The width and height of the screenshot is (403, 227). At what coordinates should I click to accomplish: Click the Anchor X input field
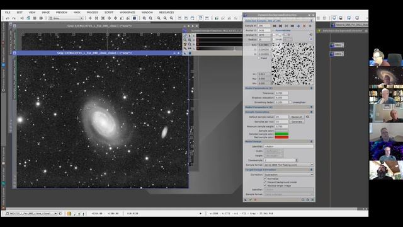[264, 30]
